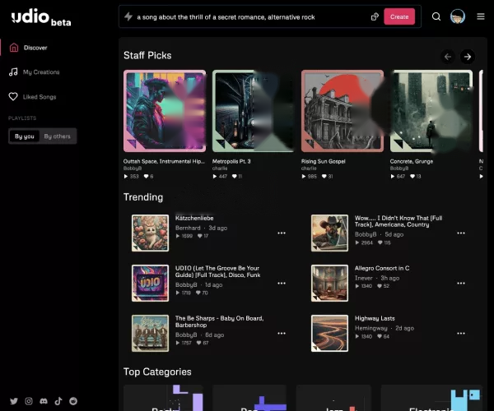494x411 pixels.
Task: Go to next Staff Picks
Action: [x=468, y=57]
